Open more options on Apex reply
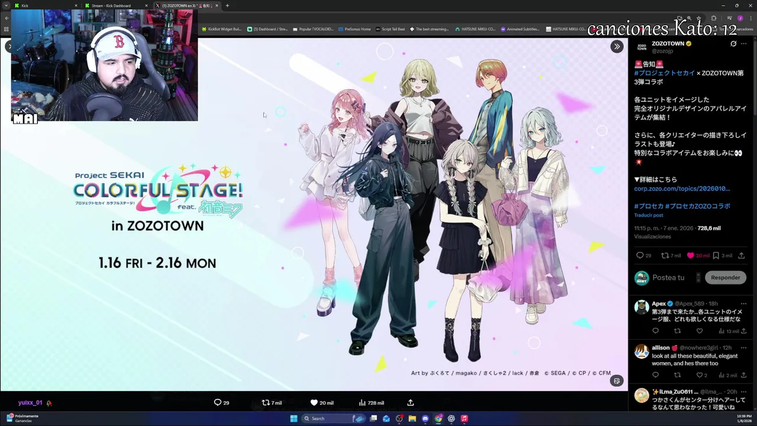Image resolution: width=757 pixels, height=426 pixels. click(744, 304)
